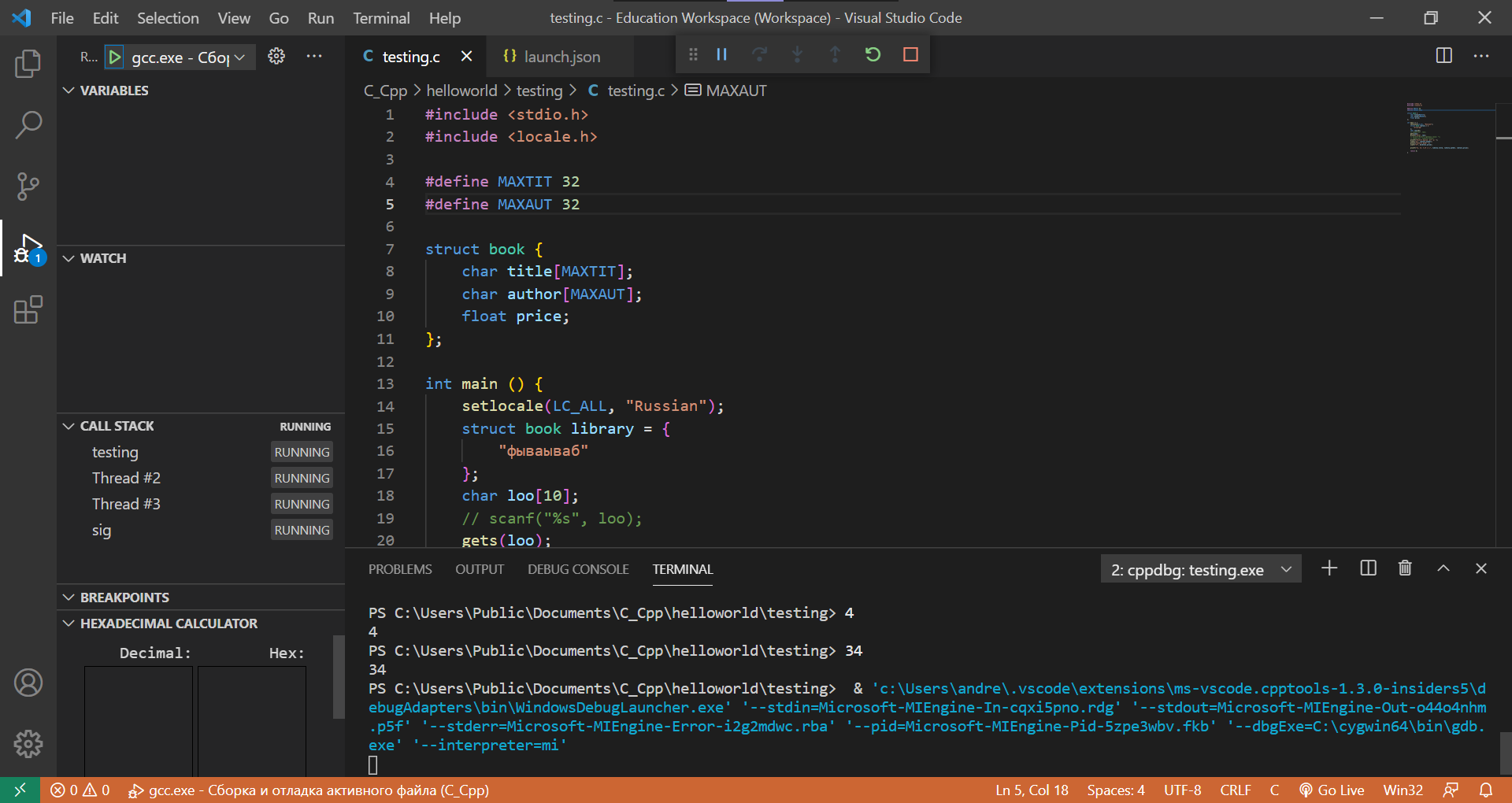This screenshot has width=1512, height=803.
Task: Click the Step Over debug button
Action: pyautogui.click(x=760, y=54)
